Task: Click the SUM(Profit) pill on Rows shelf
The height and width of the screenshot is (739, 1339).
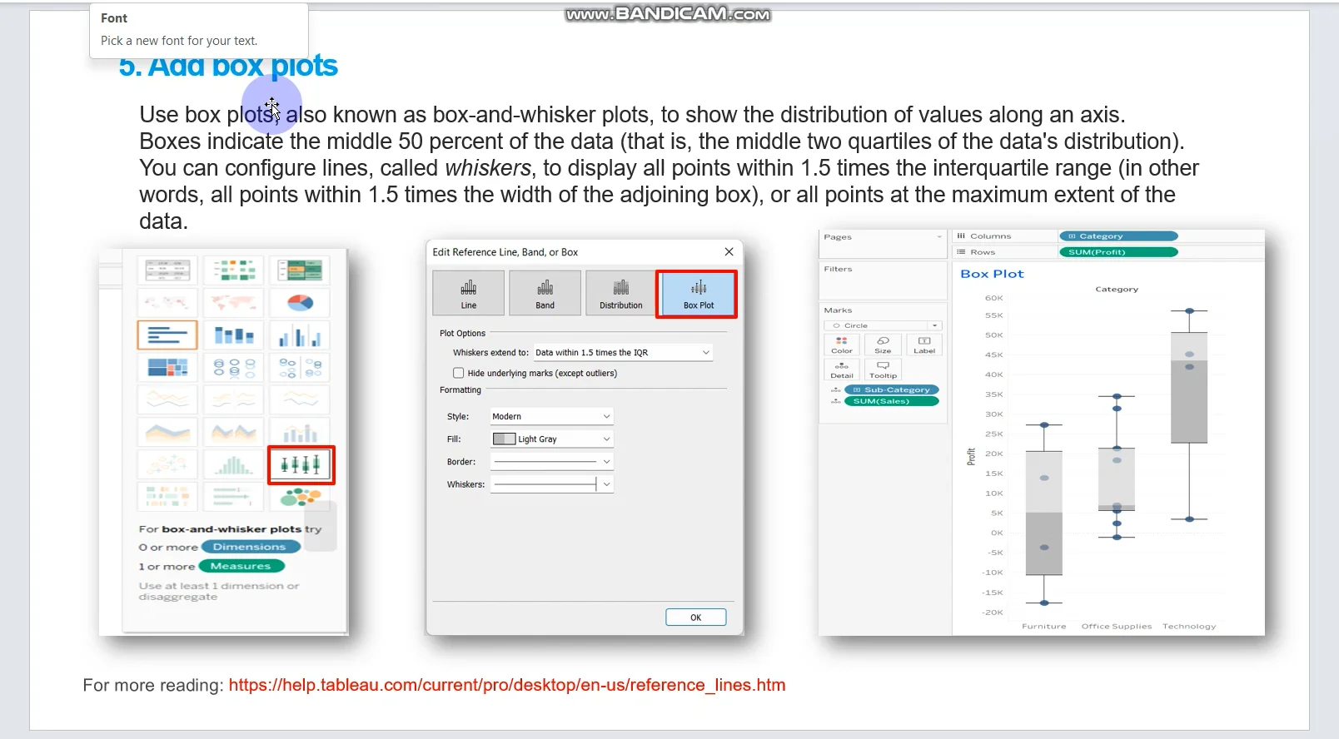Action: tap(1117, 252)
